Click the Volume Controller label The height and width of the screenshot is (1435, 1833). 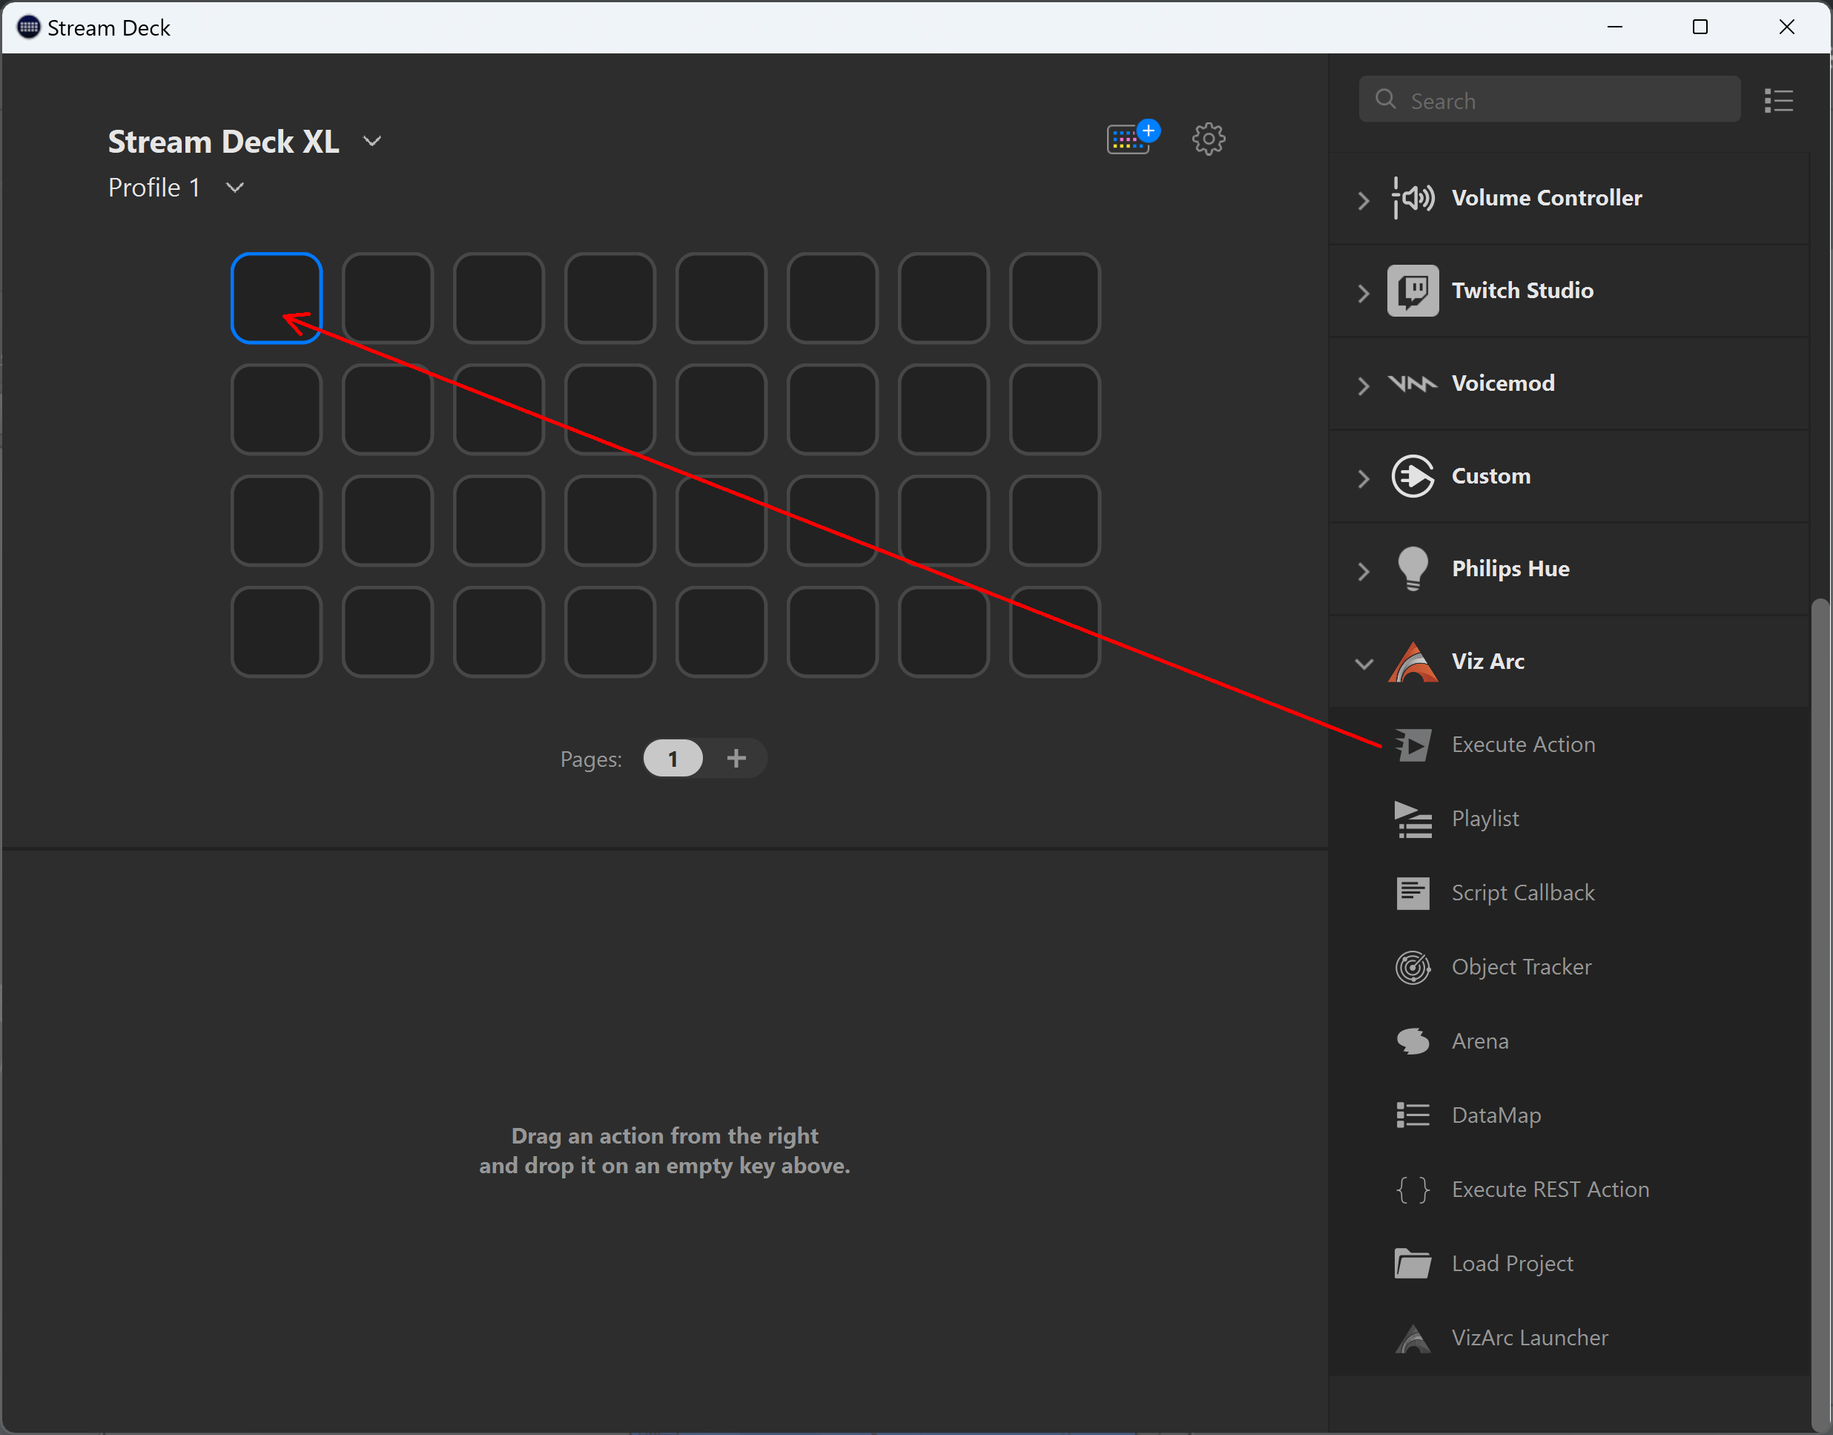tap(1547, 198)
